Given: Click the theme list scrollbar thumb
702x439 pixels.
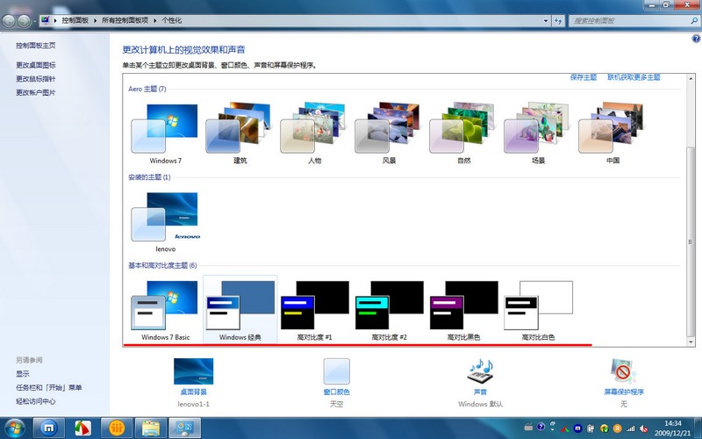Looking at the screenshot, I should 691,242.
